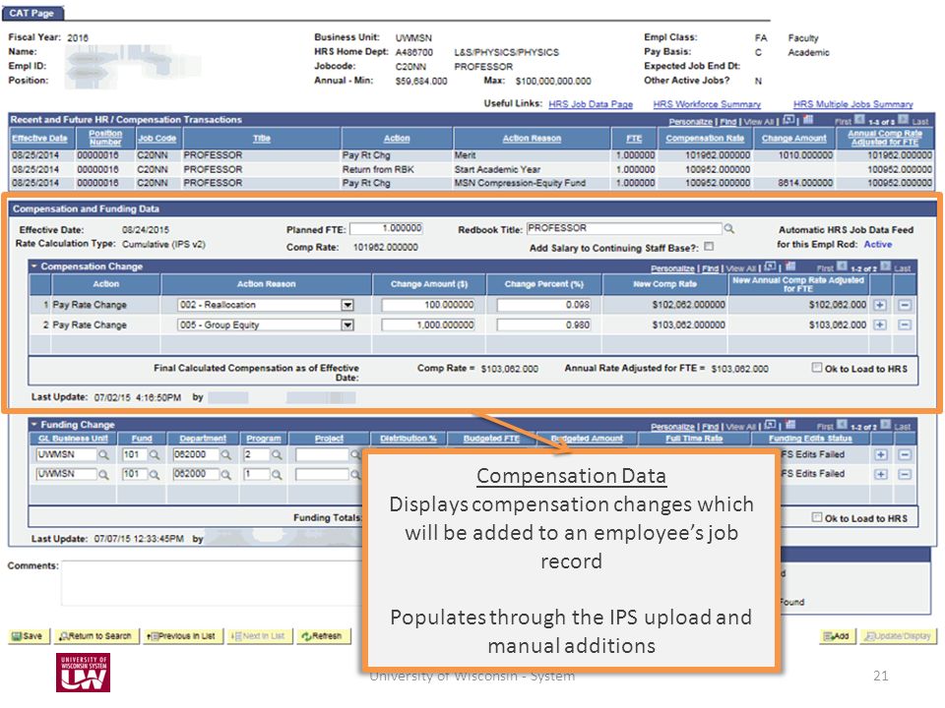Click the Save button
945x708 pixels.
pos(29,636)
